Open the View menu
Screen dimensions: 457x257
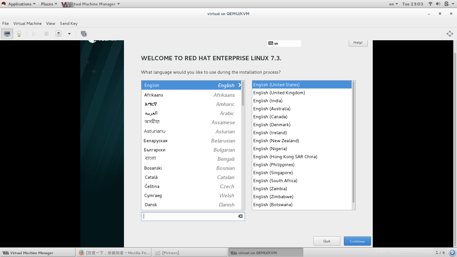click(x=51, y=23)
